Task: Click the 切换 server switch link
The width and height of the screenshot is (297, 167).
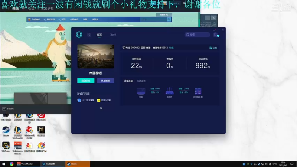Action: pos(172,48)
